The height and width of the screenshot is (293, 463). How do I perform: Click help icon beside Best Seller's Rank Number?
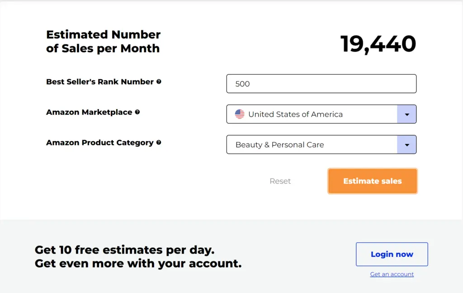[159, 82]
